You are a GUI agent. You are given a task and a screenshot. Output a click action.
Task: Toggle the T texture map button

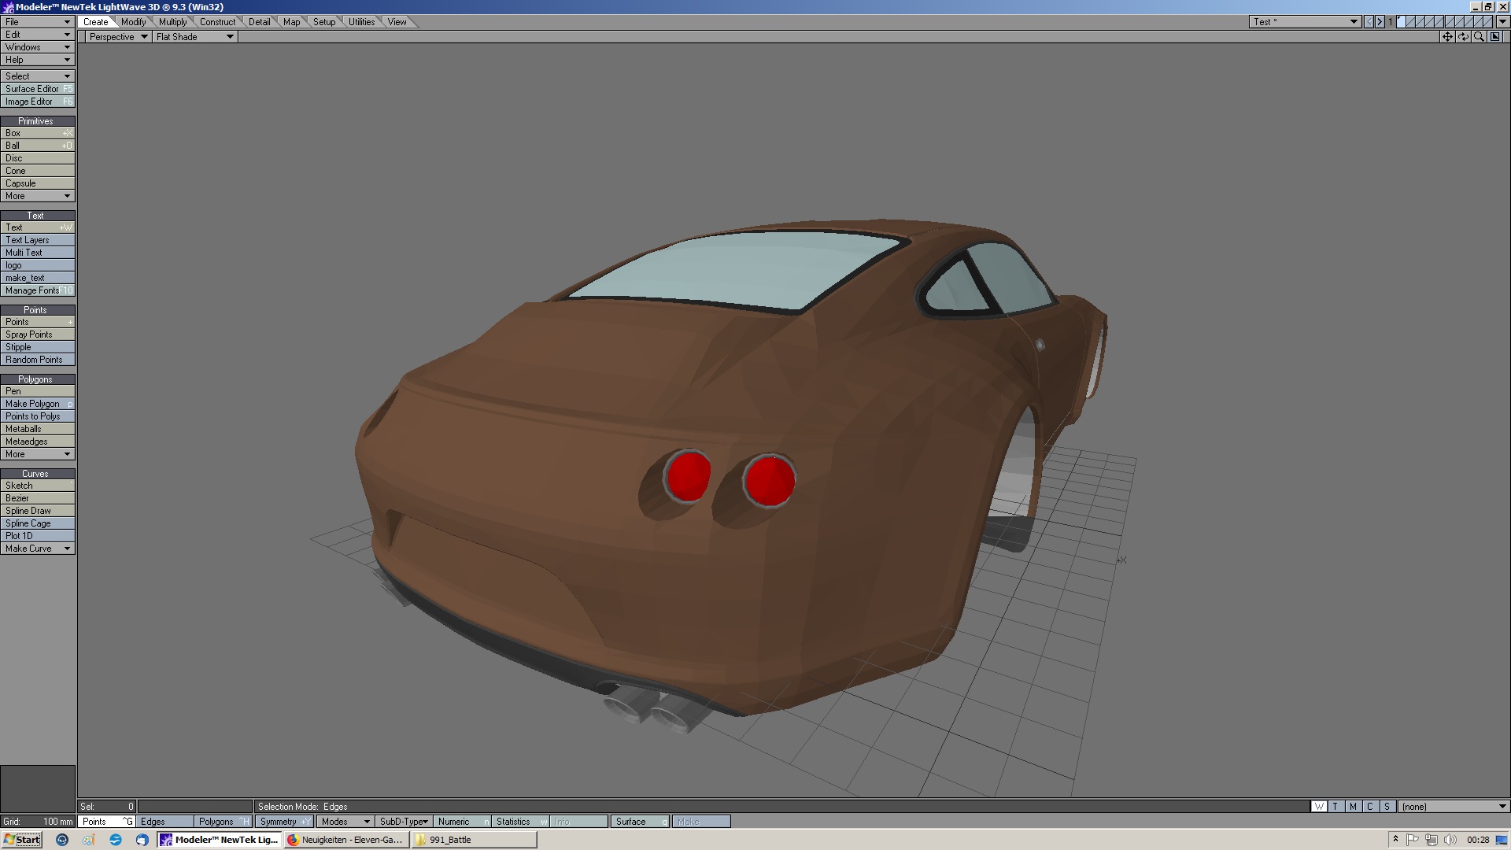point(1336,807)
